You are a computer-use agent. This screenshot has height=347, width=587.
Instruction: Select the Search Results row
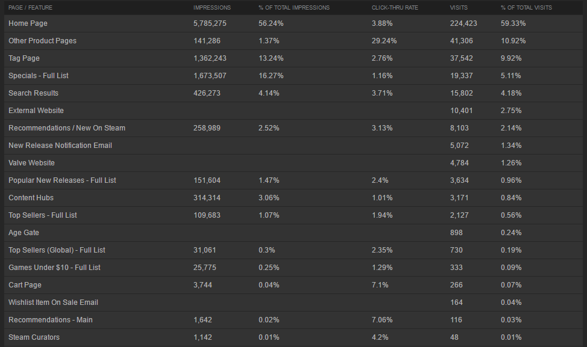[x=293, y=93]
